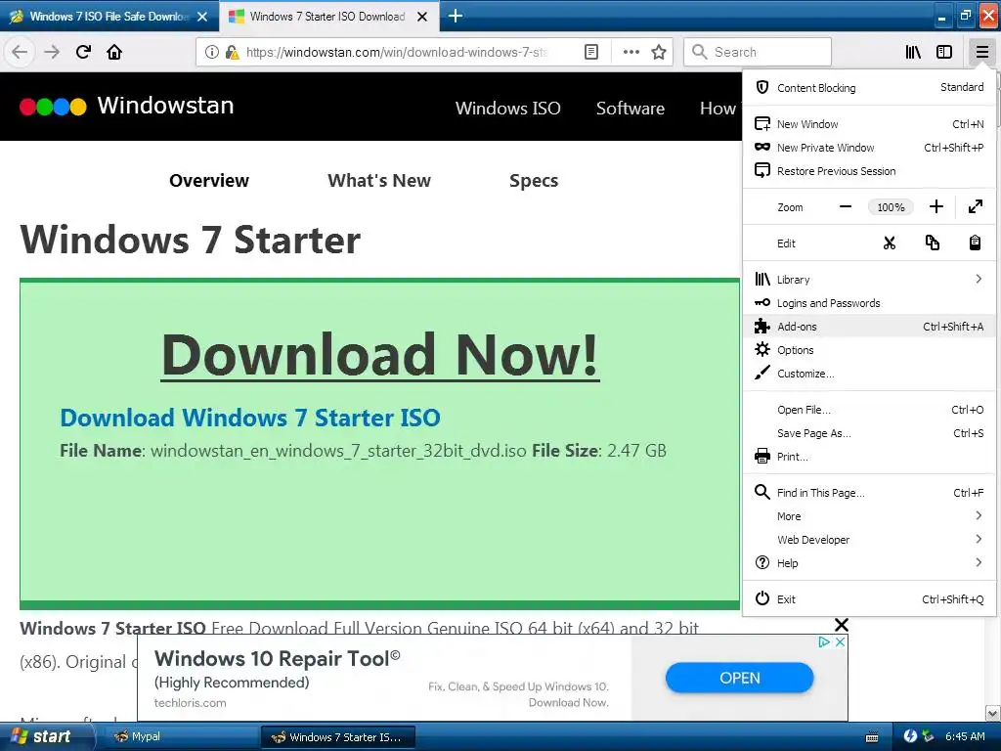
Task: Click the Download Now! link
Action: pos(380,354)
